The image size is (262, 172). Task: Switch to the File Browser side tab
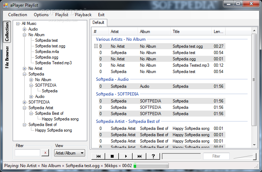(x=7, y=57)
